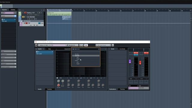Screen dimensions: 192x108
Task: Select the Battery 4 01 track name
Action: (31, 13)
